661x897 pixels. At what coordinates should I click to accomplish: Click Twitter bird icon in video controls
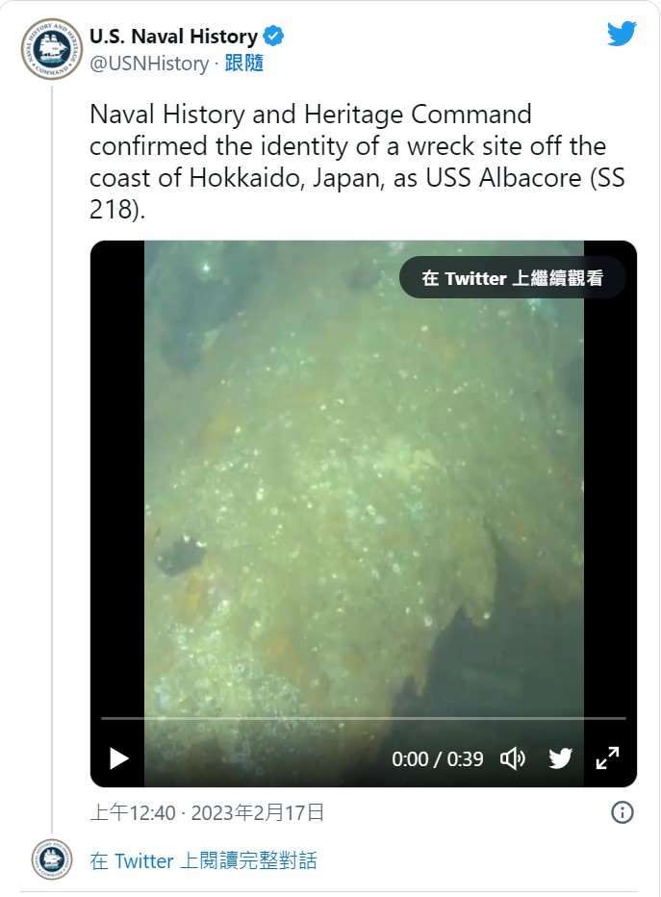pyautogui.click(x=560, y=758)
